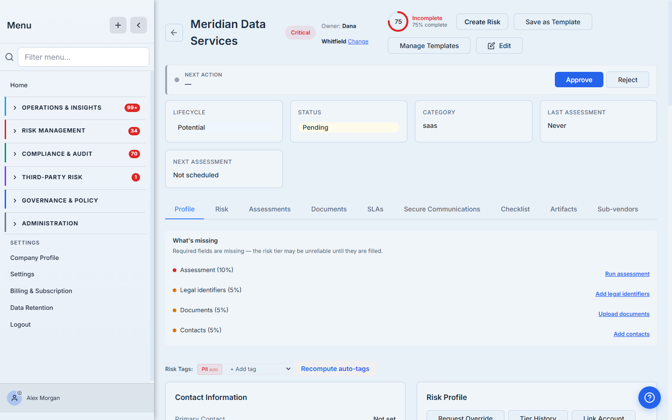Screen dimensions: 672x420
Task: Switch to the Documents tab
Action: pos(329,209)
